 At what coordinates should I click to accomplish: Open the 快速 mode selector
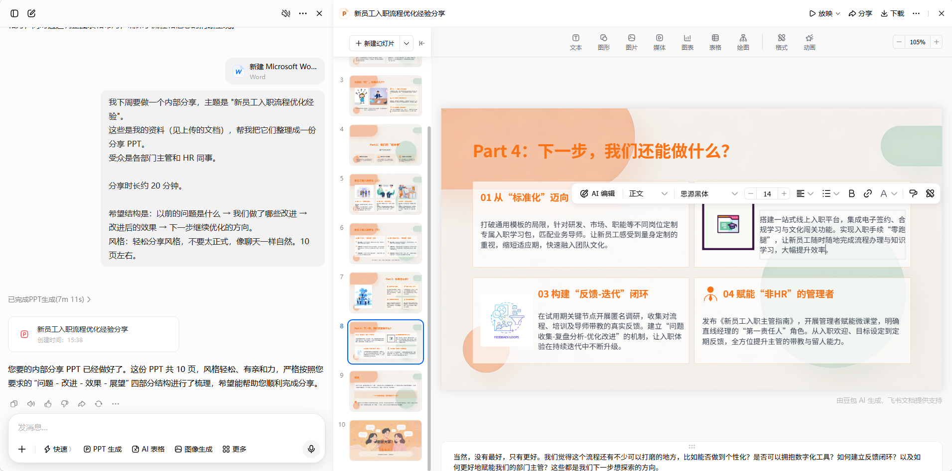click(x=58, y=449)
